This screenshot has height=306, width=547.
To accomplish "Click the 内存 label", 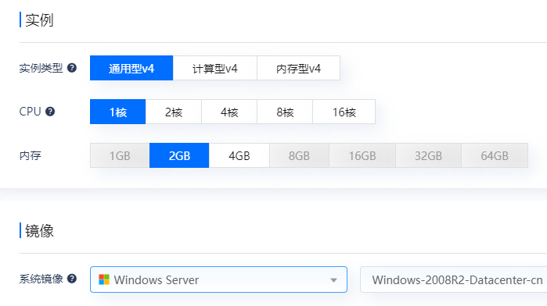I will click(x=30, y=155).
